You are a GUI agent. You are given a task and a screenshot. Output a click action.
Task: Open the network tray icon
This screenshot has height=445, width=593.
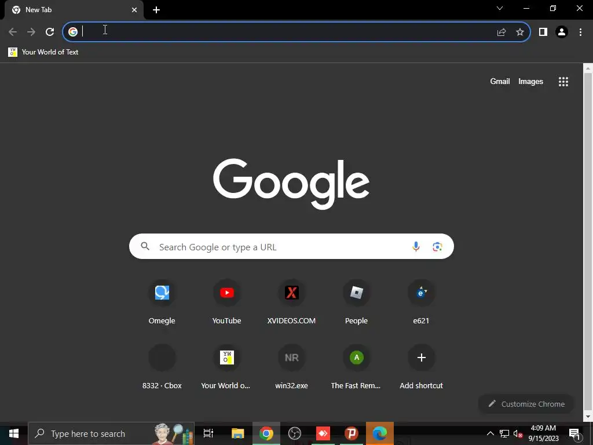click(x=504, y=433)
